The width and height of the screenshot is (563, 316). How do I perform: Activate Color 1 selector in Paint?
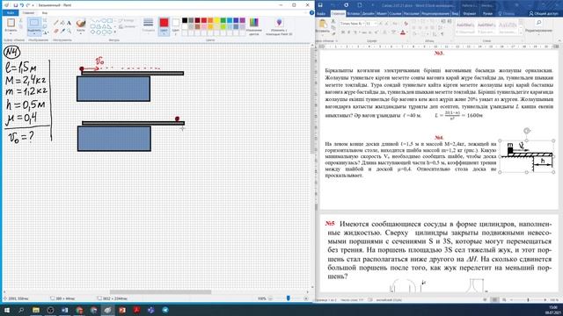pyautogui.click(x=164, y=26)
